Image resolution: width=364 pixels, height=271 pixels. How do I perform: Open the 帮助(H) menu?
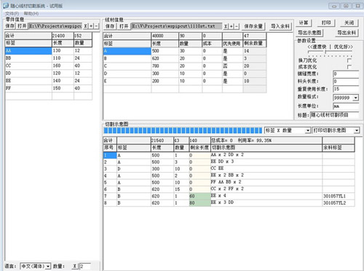click(31, 13)
